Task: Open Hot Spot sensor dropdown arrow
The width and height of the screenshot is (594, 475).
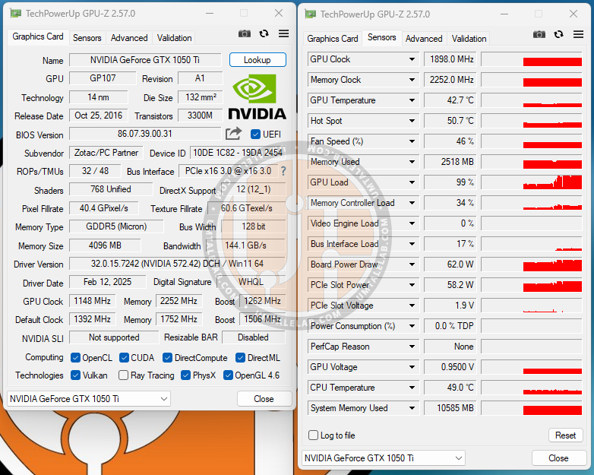Action: click(x=412, y=121)
